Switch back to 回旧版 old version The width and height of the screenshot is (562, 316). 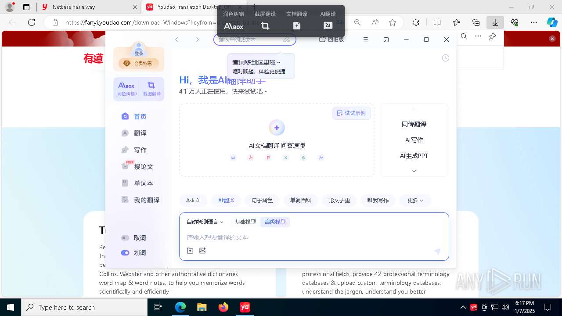tap(331, 39)
